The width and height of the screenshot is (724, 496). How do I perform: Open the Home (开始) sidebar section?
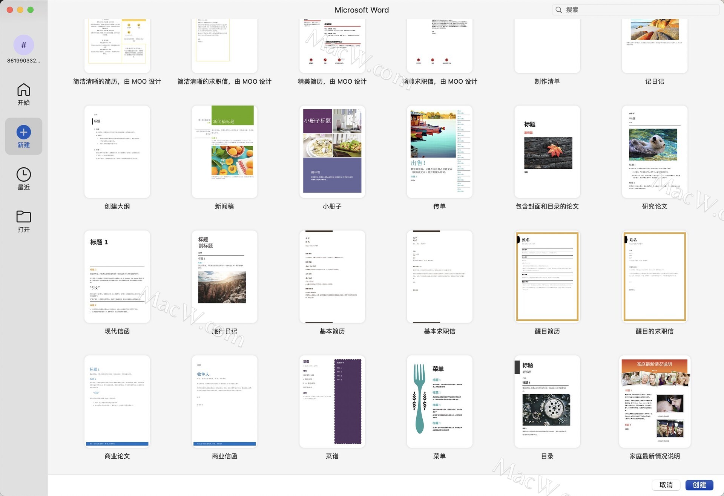[23, 94]
